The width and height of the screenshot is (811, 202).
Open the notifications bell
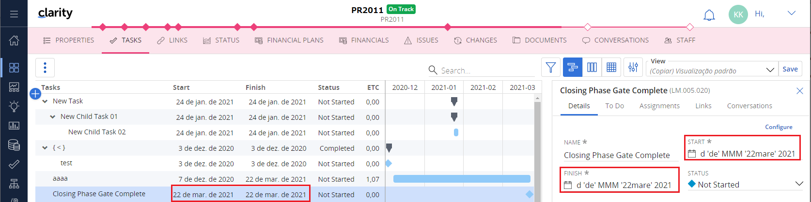click(x=709, y=15)
